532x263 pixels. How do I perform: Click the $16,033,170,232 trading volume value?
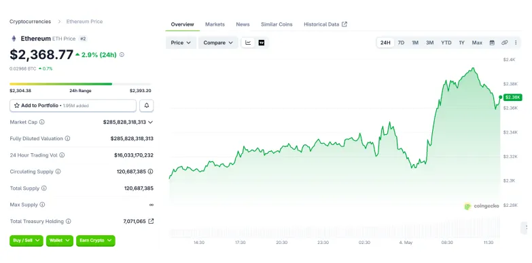point(134,155)
